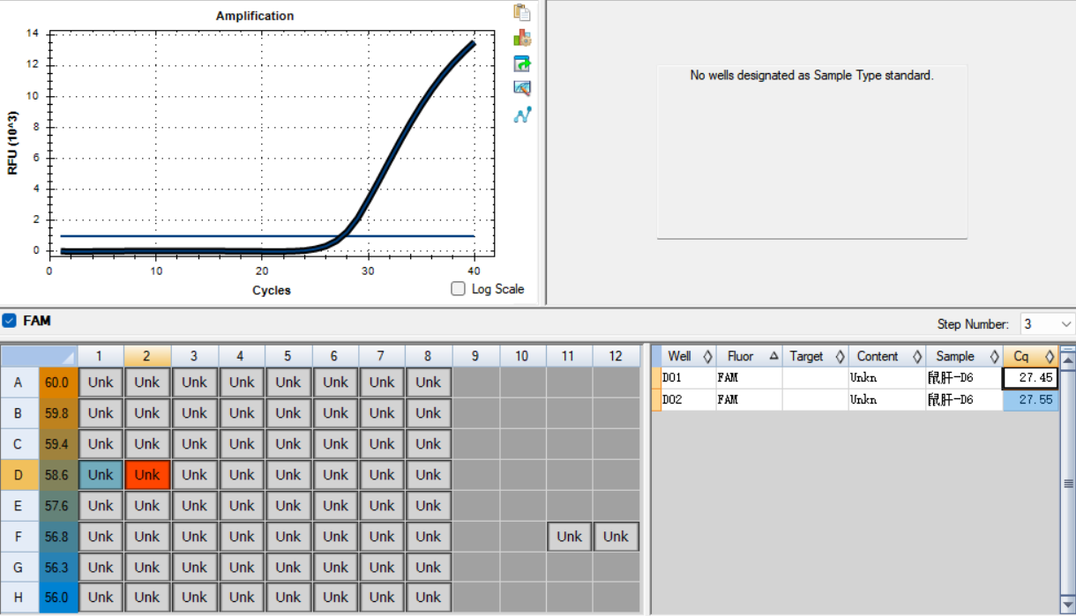Select well F12 Unk
Screen dimensions: 1076x616
616,537
